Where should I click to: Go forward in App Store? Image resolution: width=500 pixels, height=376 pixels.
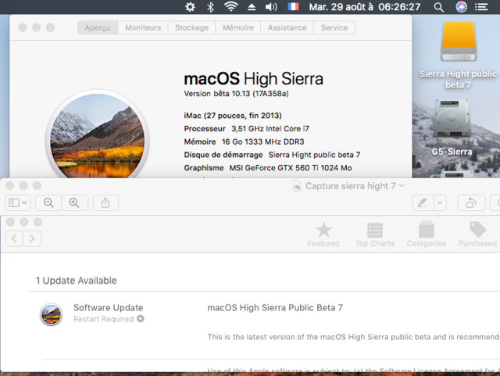pyautogui.click(x=32, y=238)
